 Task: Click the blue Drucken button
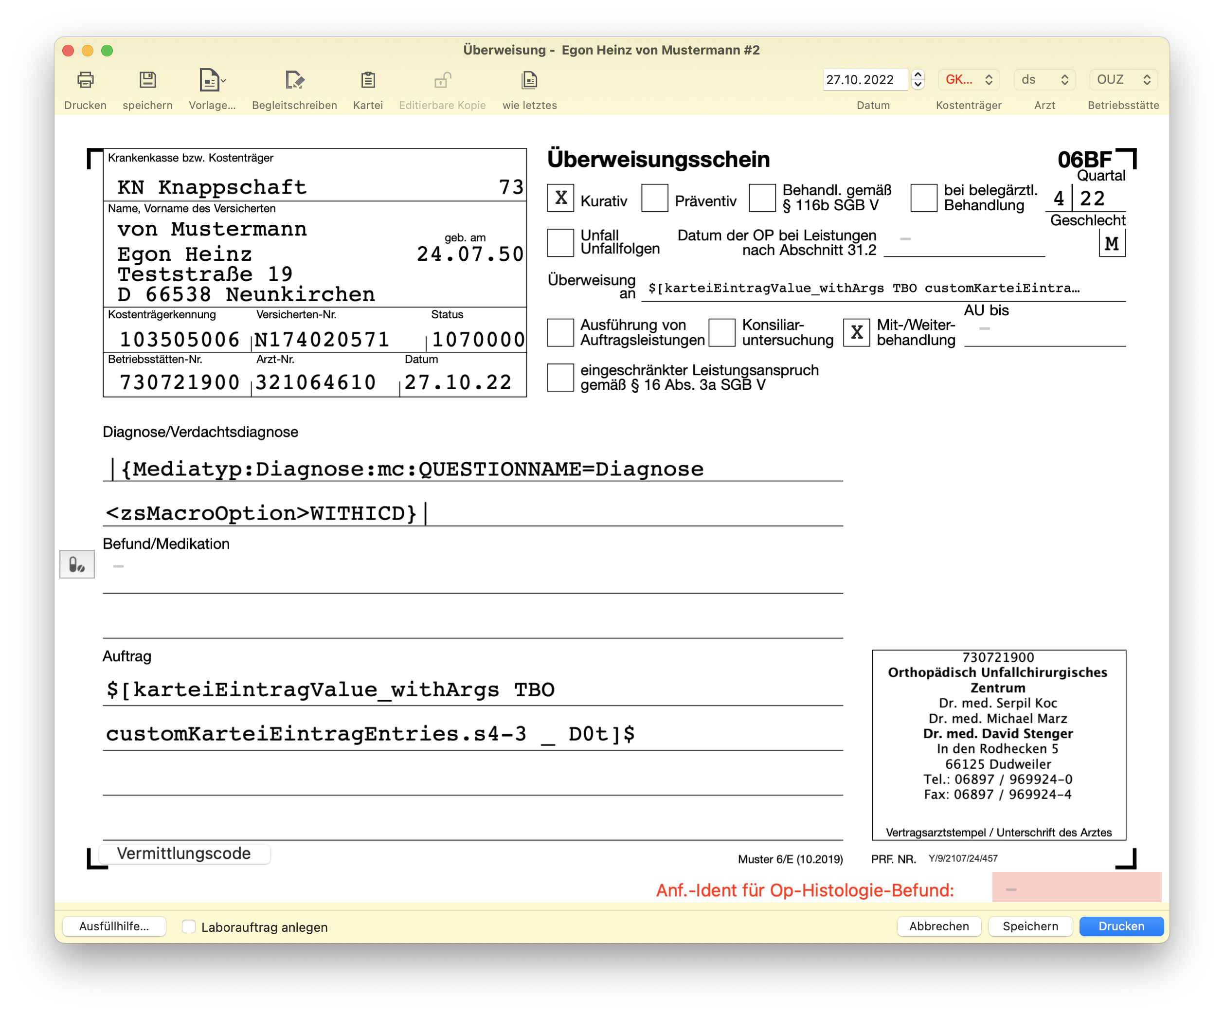coord(1121,926)
